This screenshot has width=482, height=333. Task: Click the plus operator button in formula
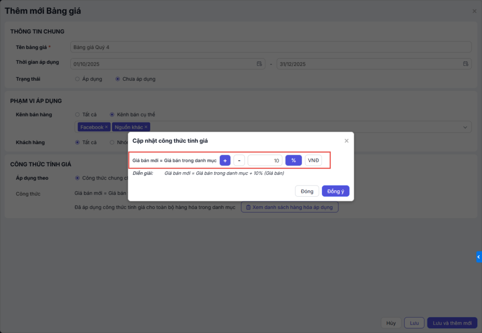point(225,161)
